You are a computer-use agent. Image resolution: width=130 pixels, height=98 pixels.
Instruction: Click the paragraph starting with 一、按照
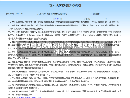click(x=63, y=25)
